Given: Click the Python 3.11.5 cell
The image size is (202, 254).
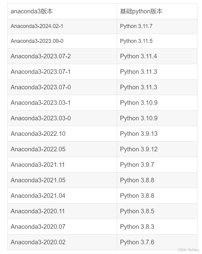Looking at the screenshot, I should point(157,41).
